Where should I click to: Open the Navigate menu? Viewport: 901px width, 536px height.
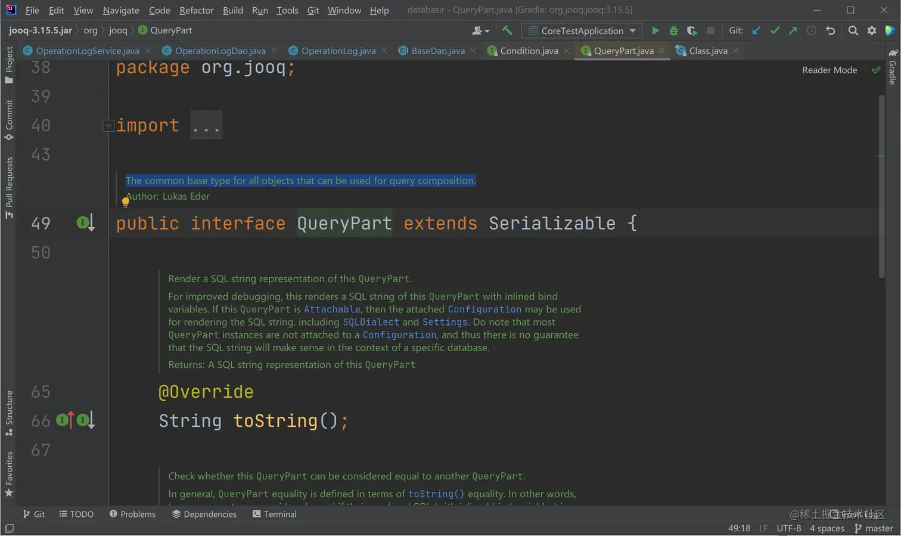pyautogui.click(x=121, y=10)
